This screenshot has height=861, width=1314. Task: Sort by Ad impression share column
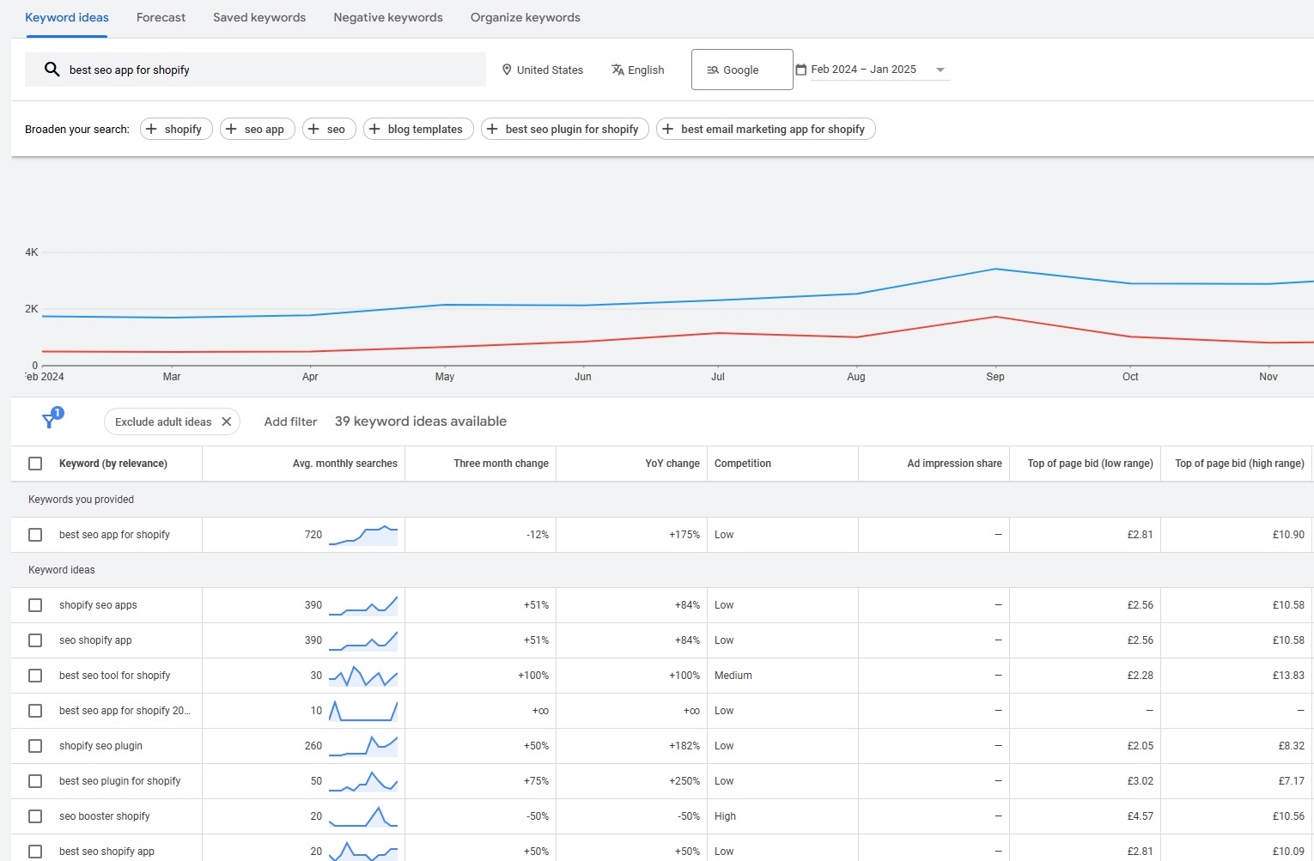[954, 464]
